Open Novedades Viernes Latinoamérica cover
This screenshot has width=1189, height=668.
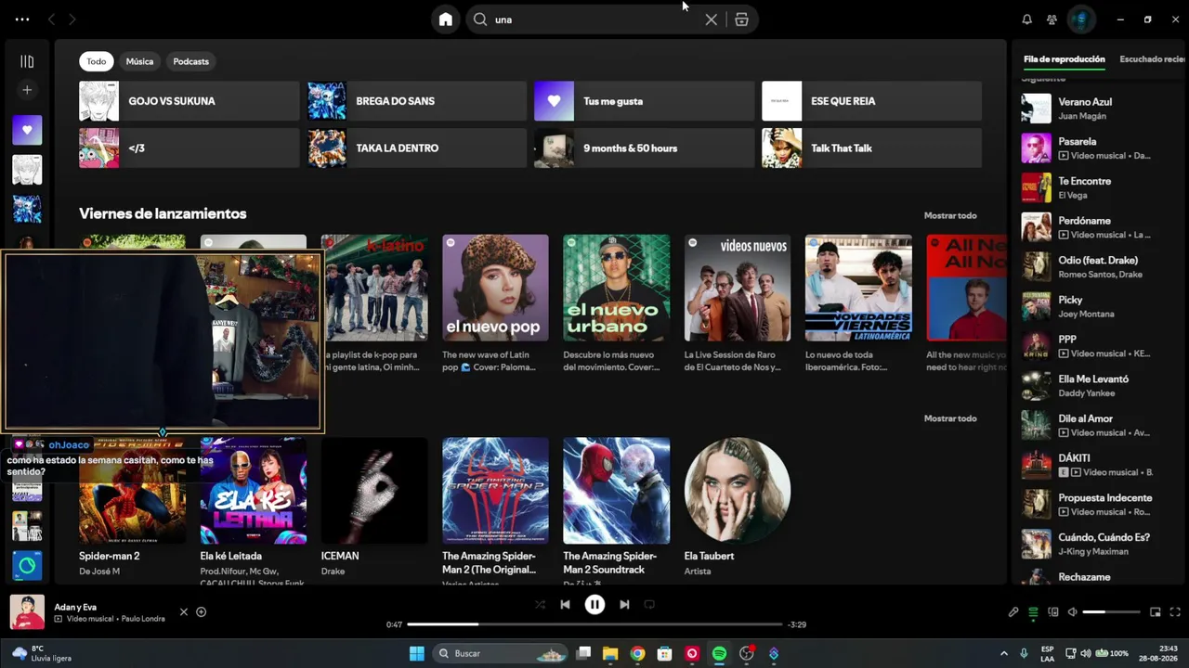coord(858,288)
